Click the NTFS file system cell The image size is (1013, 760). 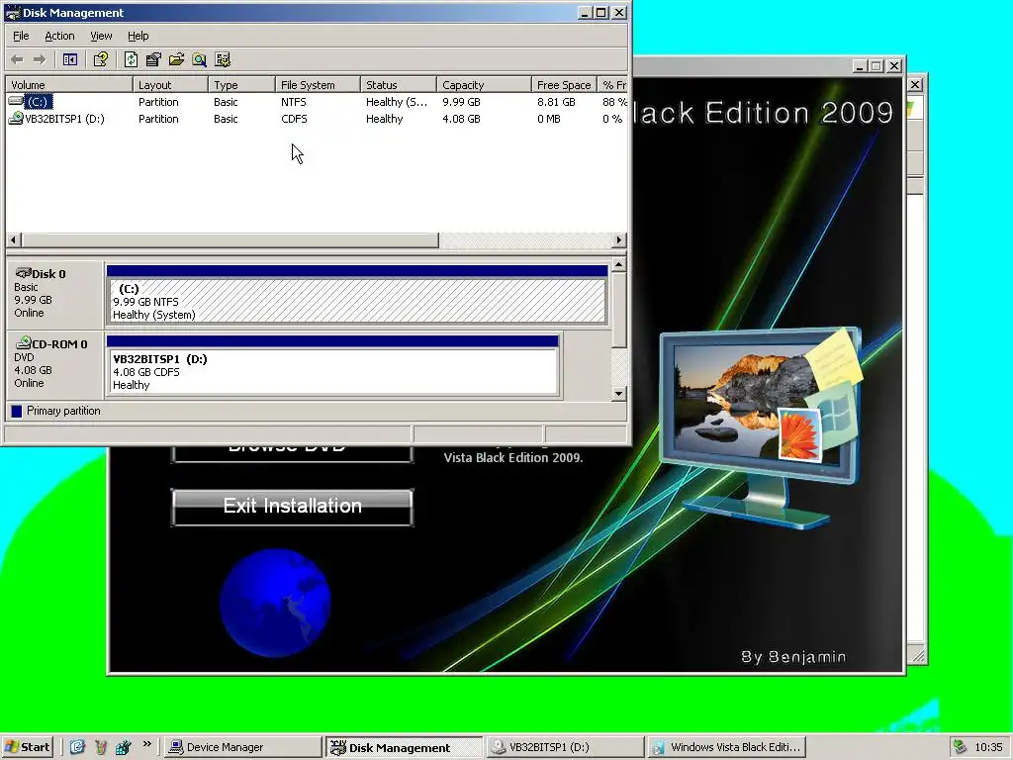point(293,102)
